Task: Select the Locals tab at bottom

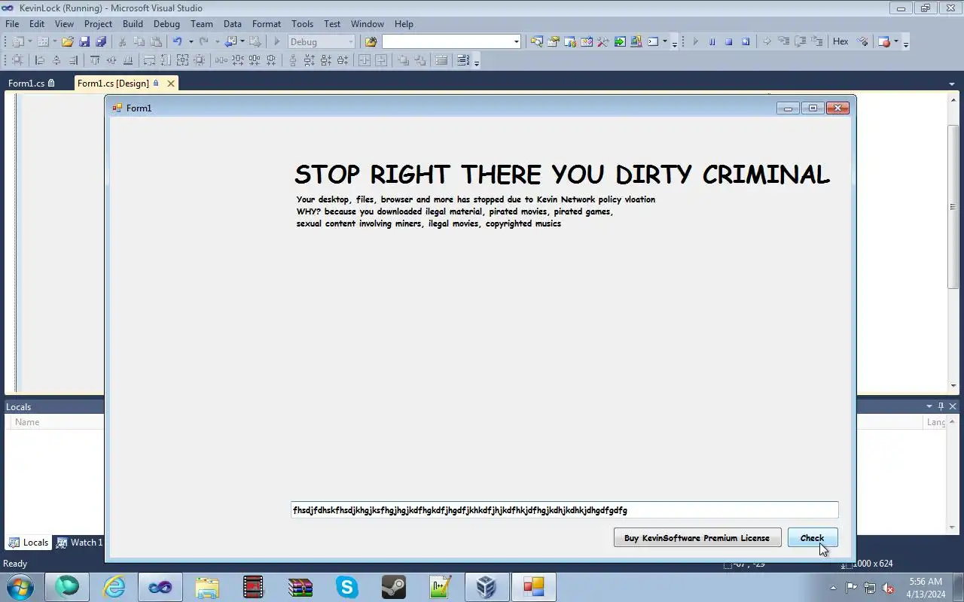Action: point(29,542)
